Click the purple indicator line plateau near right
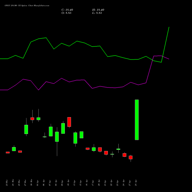Screen dimensions: 192x192 coord(158,56)
